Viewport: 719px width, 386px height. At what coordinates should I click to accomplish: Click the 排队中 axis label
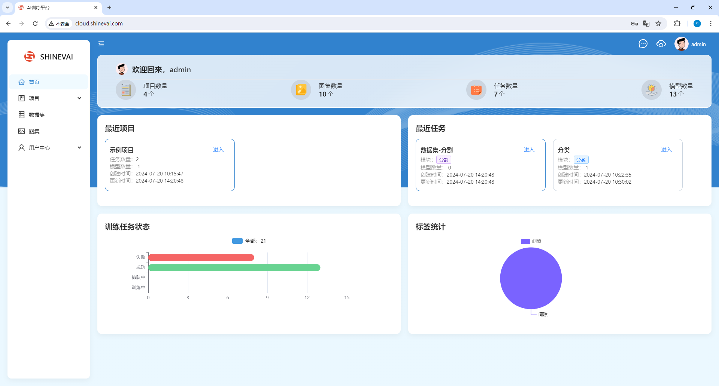[138, 277]
